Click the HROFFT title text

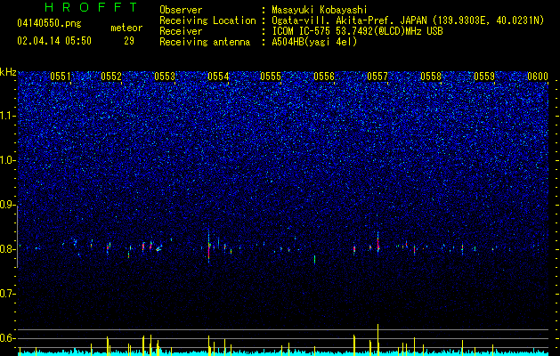tap(91, 7)
